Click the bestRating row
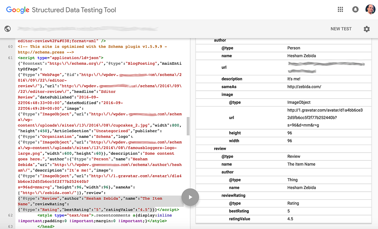Viewport: 378px width, 229px height. [283, 211]
